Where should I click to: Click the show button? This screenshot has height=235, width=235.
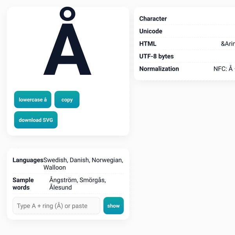114,206
